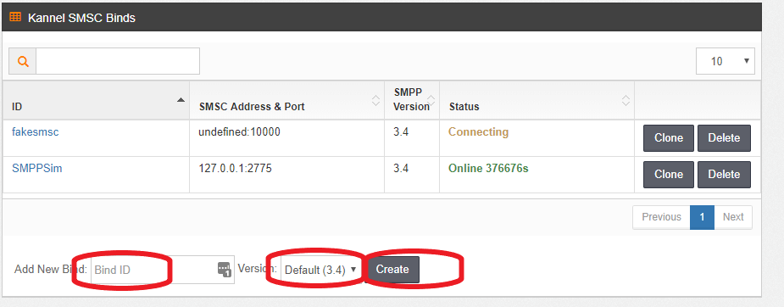
Task: Open the rows-per-page dropdown showing 10
Action: pyautogui.click(x=725, y=61)
